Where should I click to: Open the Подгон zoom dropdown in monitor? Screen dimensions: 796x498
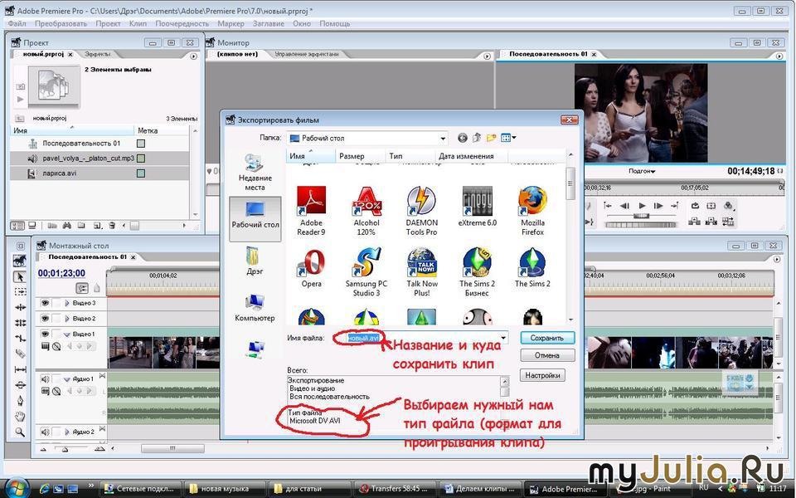point(642,171)
